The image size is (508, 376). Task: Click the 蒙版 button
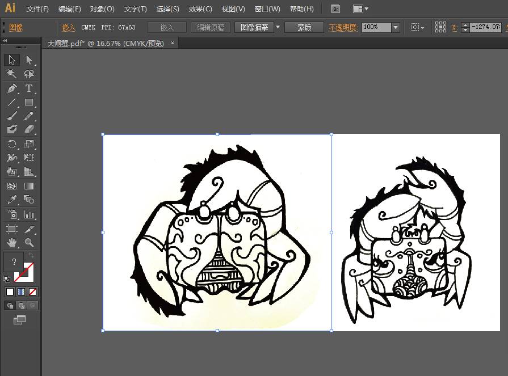[304, 27]
